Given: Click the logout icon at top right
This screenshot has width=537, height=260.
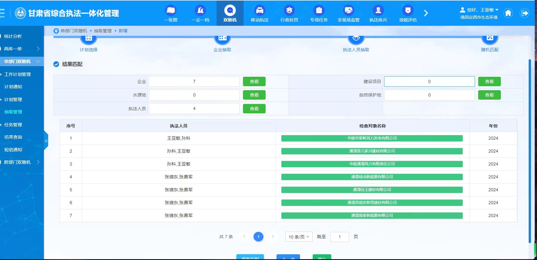Looking at the screenshot, I should (x=524, y=13).
